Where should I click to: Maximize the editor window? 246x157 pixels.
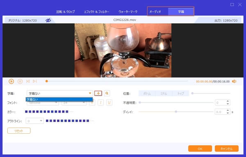(x=232, y=4)
